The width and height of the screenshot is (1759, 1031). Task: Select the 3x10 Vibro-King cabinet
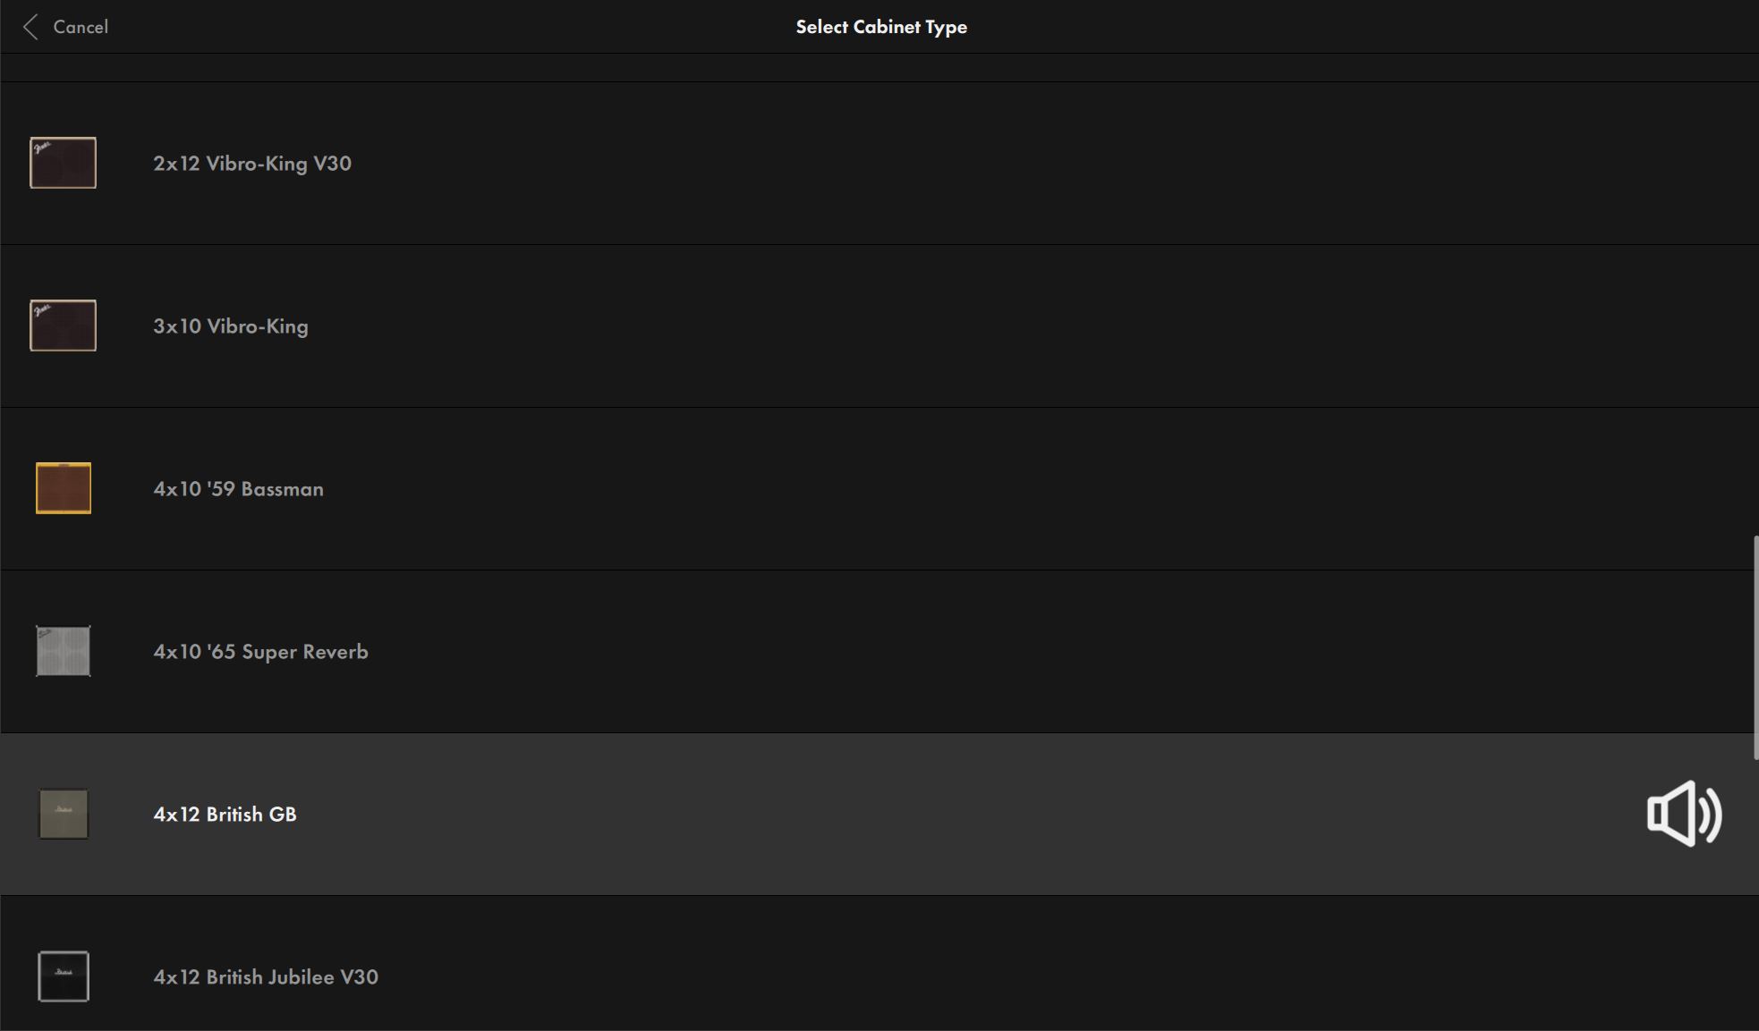pos(230,326)
